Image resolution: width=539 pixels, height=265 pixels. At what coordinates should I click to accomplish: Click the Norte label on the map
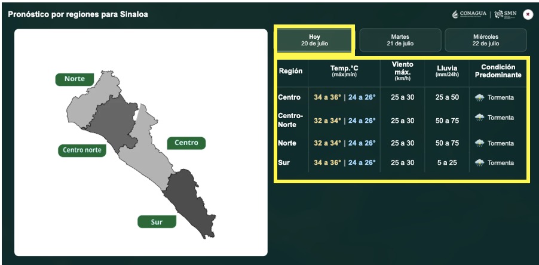pos(75,79)
